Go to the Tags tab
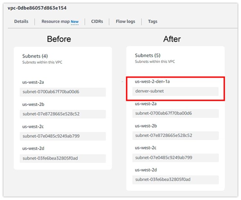241x200 pixels. [153, 21]
